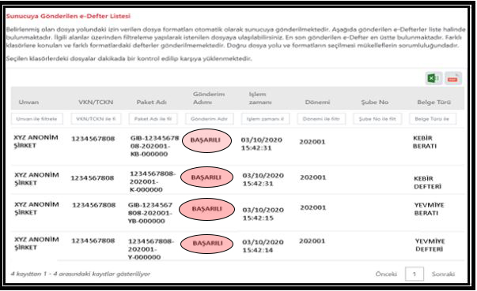Image resolution: width=477 pixels, height=291 pixels.
Task: Sort by Unvan column header
Action: point(28,103)
